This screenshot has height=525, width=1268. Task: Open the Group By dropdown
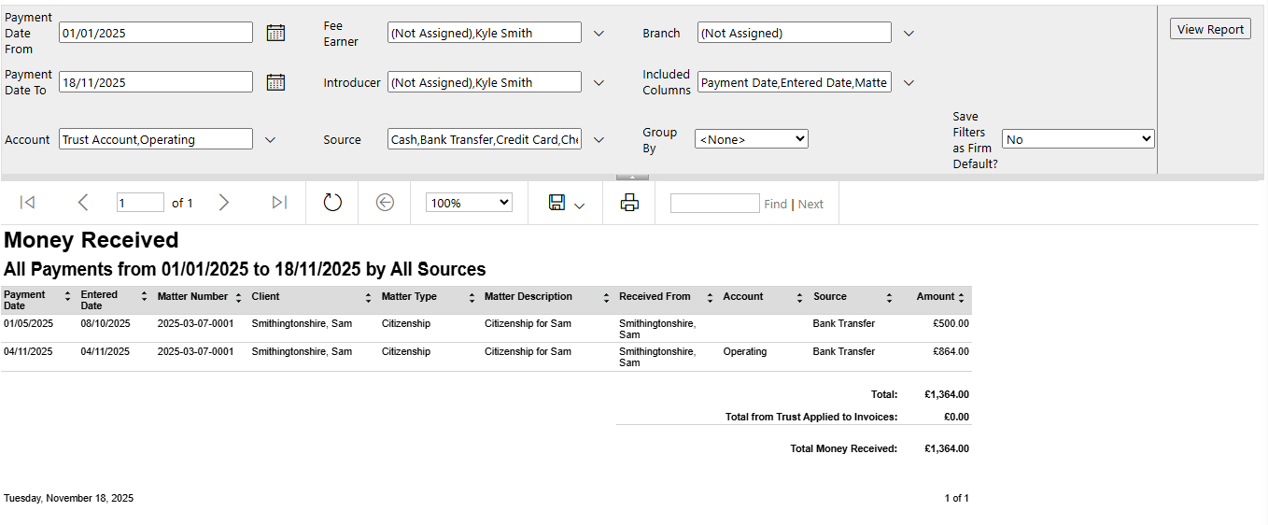pyautogui.click(x=751, y=139)
